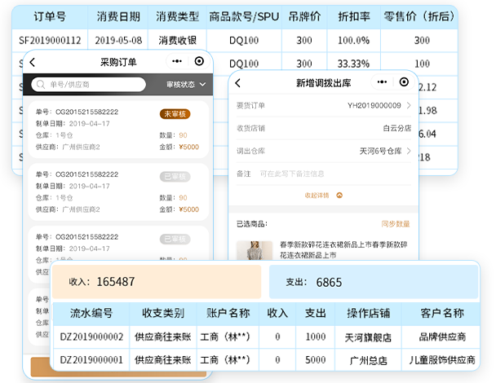Open three-dot menu in 新增调拨出库 header
This screenshot has height=383, width=496.
pyautogui.click(x=382, y=82)
